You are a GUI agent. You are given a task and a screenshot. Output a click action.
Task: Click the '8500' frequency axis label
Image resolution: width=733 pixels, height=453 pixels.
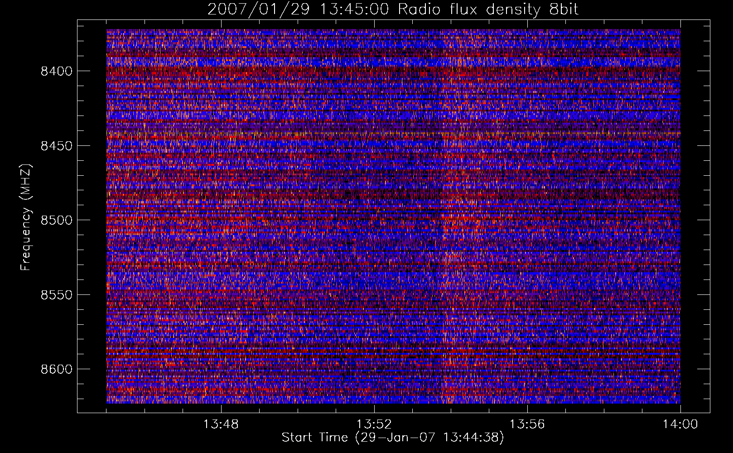(x=56, y=220)
